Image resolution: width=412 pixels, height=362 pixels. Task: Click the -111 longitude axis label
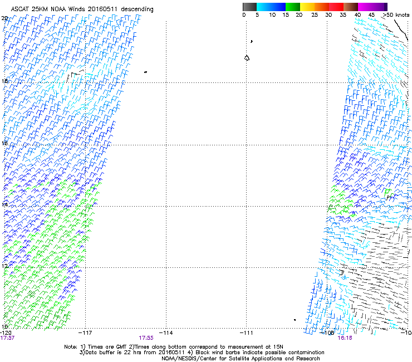[247, 333]
